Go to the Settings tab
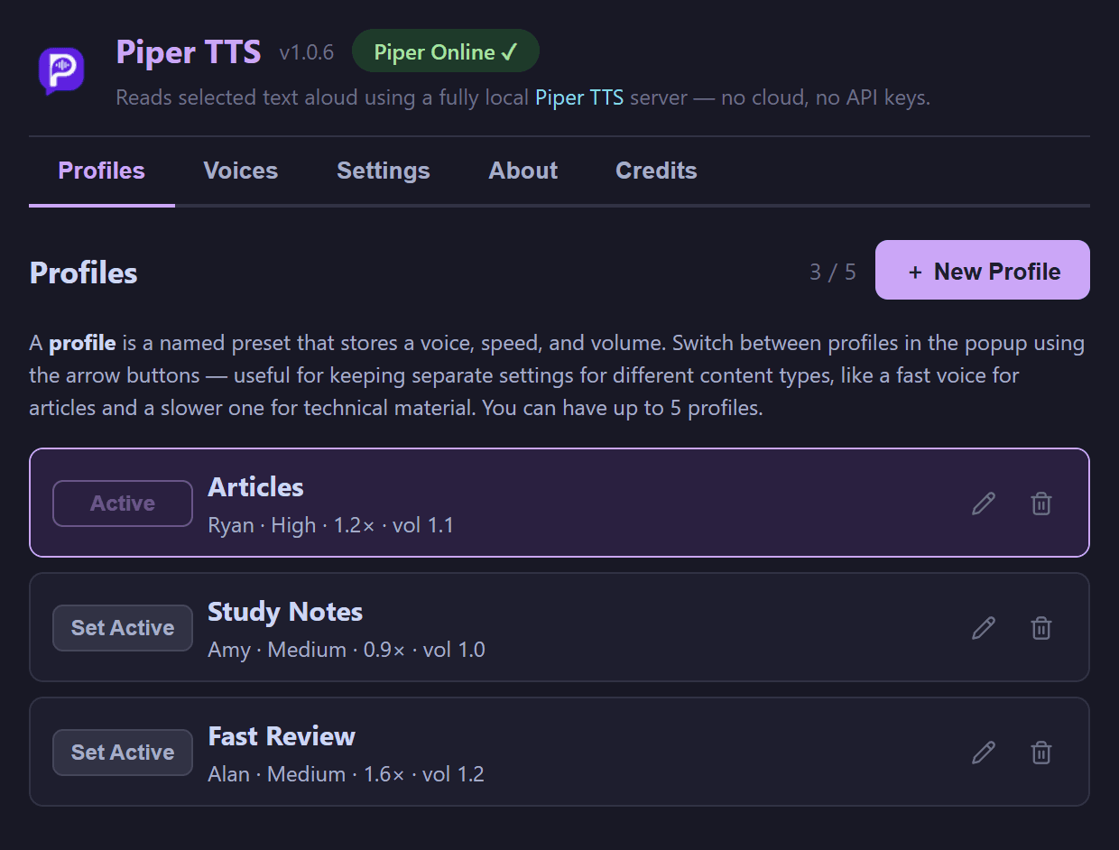 (x=384, y=171)
